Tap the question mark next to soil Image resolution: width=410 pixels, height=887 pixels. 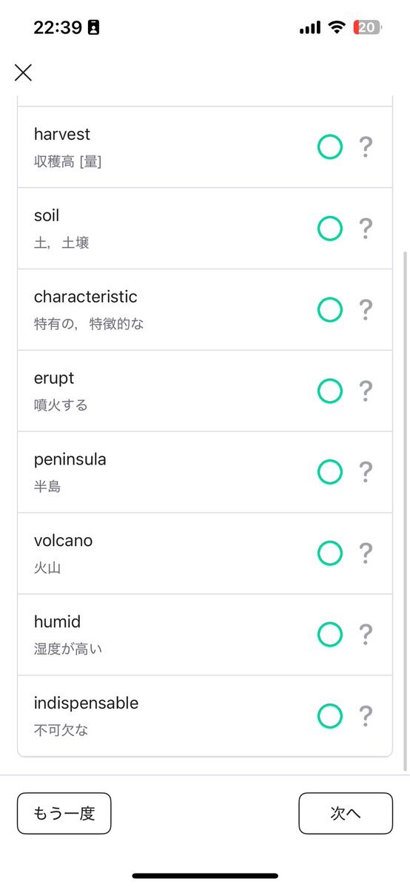click(x=366, y=229)
